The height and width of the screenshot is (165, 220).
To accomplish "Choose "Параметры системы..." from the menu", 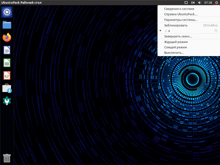I will 189,20.
